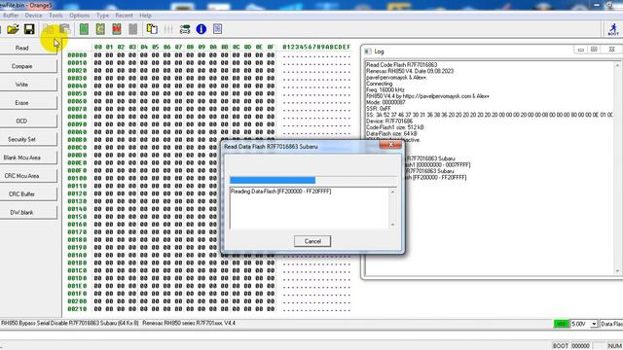Close the Read Data Flash dialog
This screenshot has width=623, height=350.
390,145
